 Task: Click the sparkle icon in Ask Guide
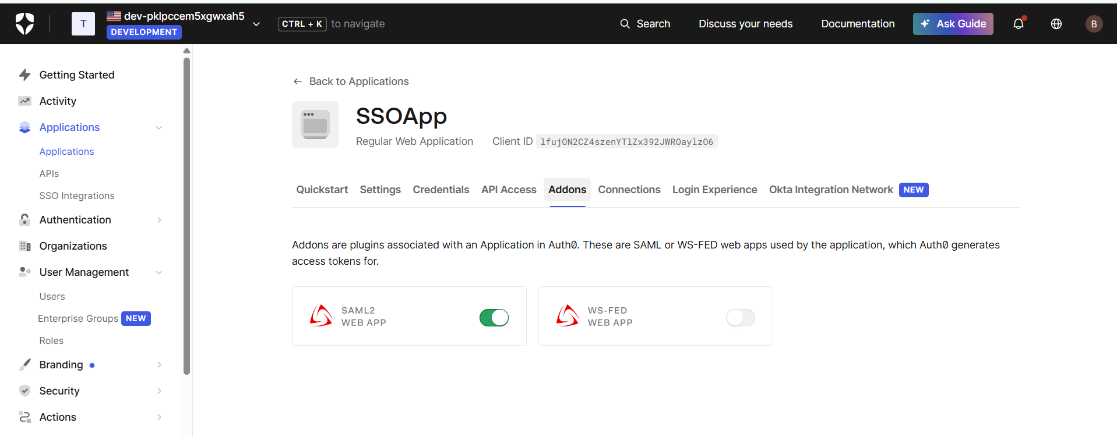(x=925, y=24)
